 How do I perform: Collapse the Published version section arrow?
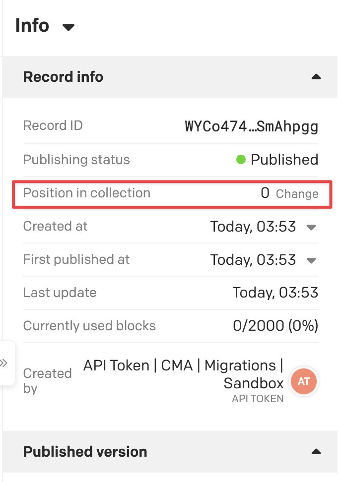(x=316, y=452)
